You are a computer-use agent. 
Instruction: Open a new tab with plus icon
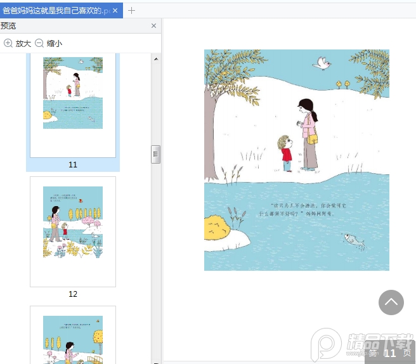click(x=132, y=11)
